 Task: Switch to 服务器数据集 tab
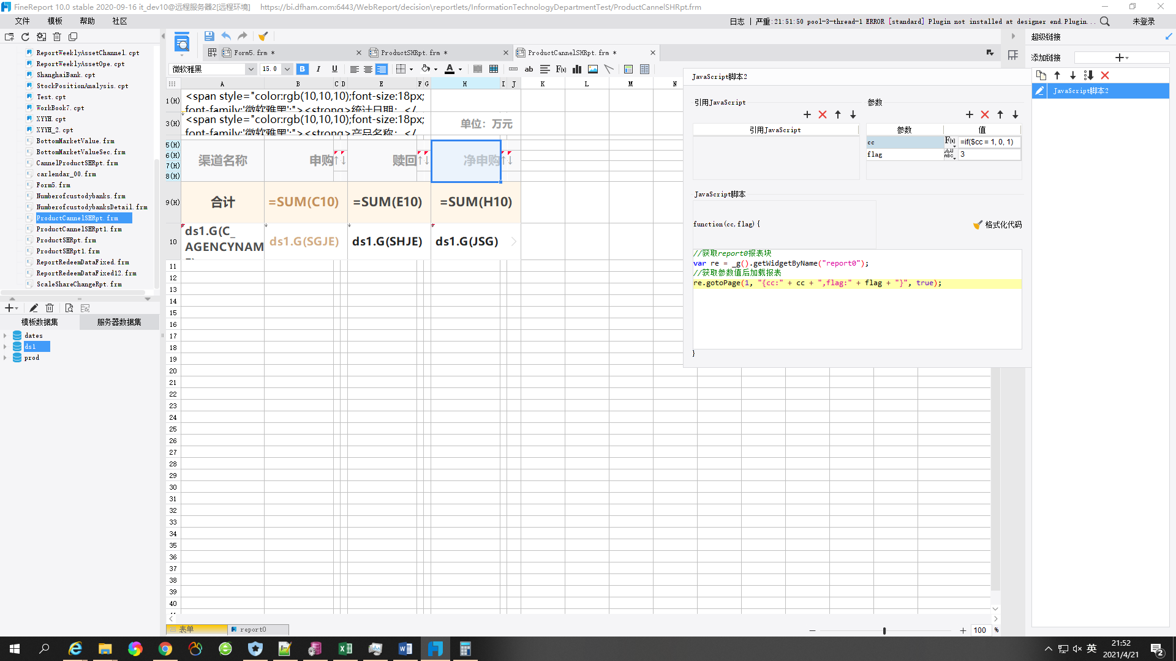coord(119,322)
